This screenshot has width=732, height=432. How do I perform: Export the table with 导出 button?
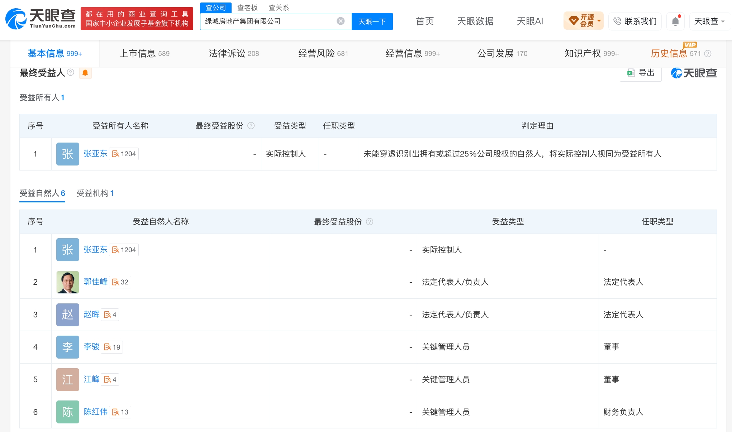641,73
